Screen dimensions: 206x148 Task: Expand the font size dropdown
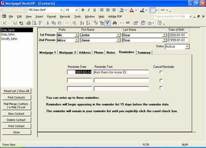pos(77,10)
